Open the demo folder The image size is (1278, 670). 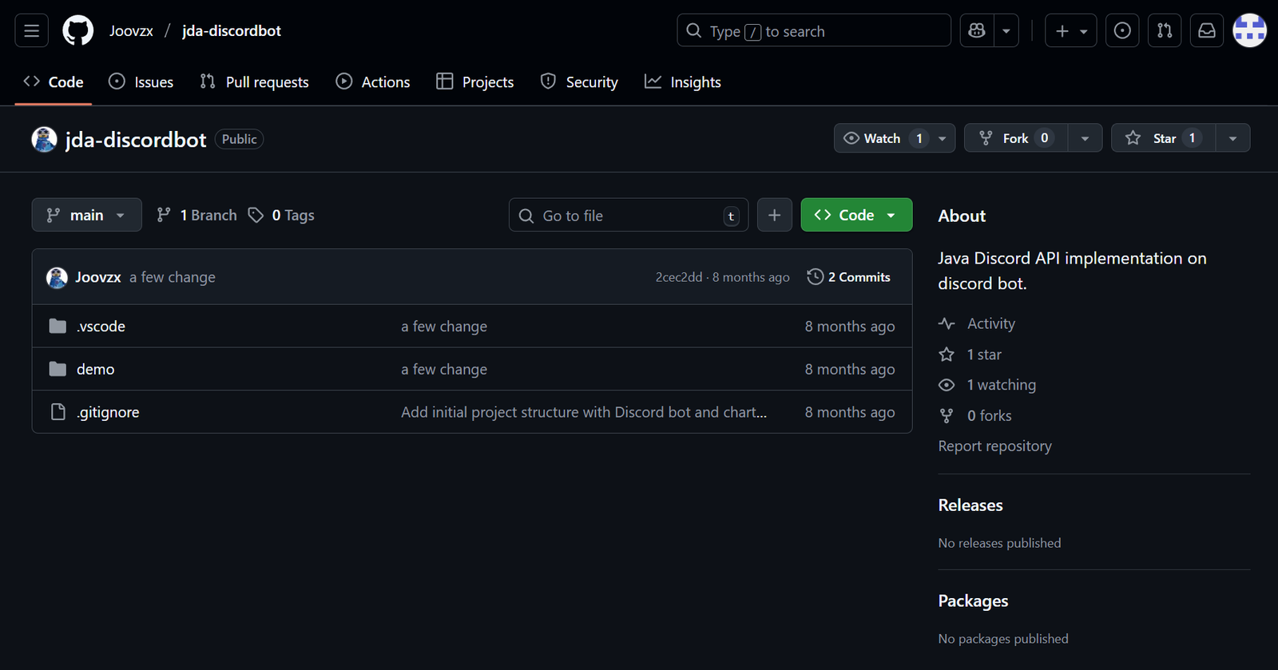(x=95, y=370)
